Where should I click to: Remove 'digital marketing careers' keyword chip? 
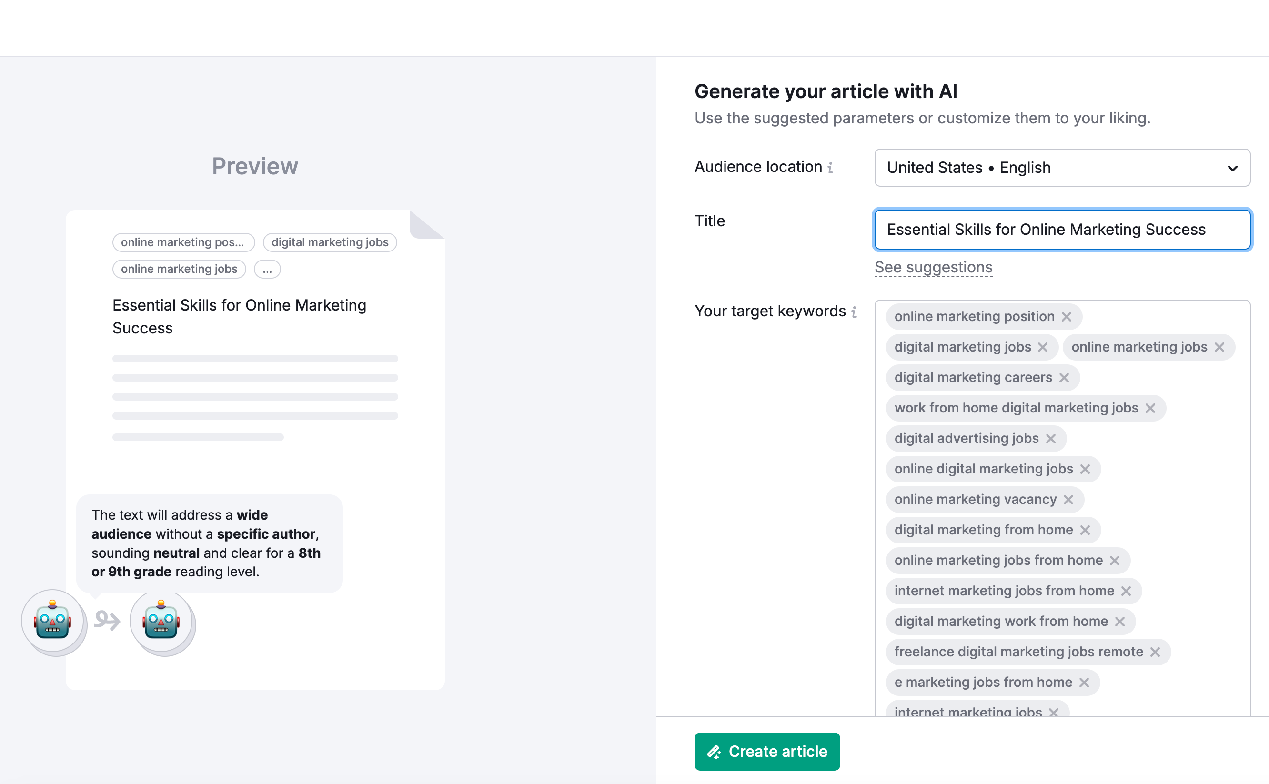click(1064, 378)
